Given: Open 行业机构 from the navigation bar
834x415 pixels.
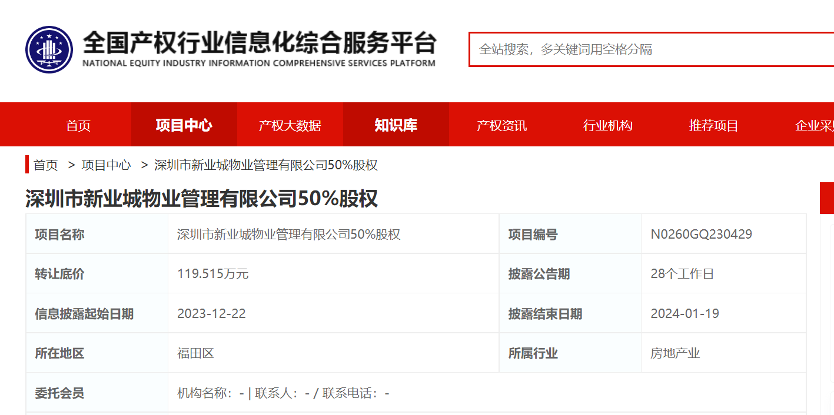Looking at the screenshot, I should tap(607, 125).
